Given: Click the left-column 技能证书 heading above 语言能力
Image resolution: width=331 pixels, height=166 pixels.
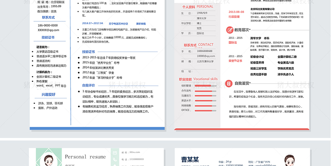Looking at the screenshot, I should click(x=48, y=38).
